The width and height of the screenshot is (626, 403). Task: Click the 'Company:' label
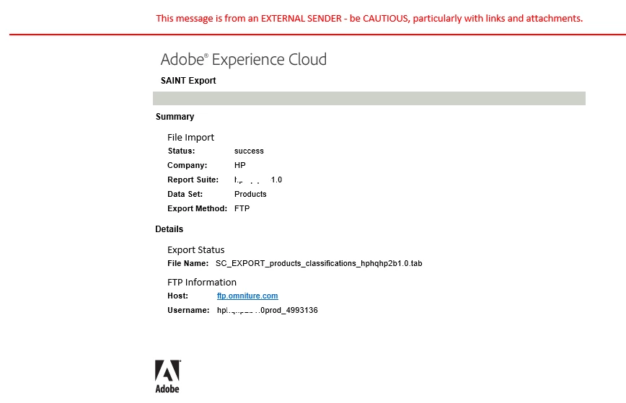click(188, 165)
